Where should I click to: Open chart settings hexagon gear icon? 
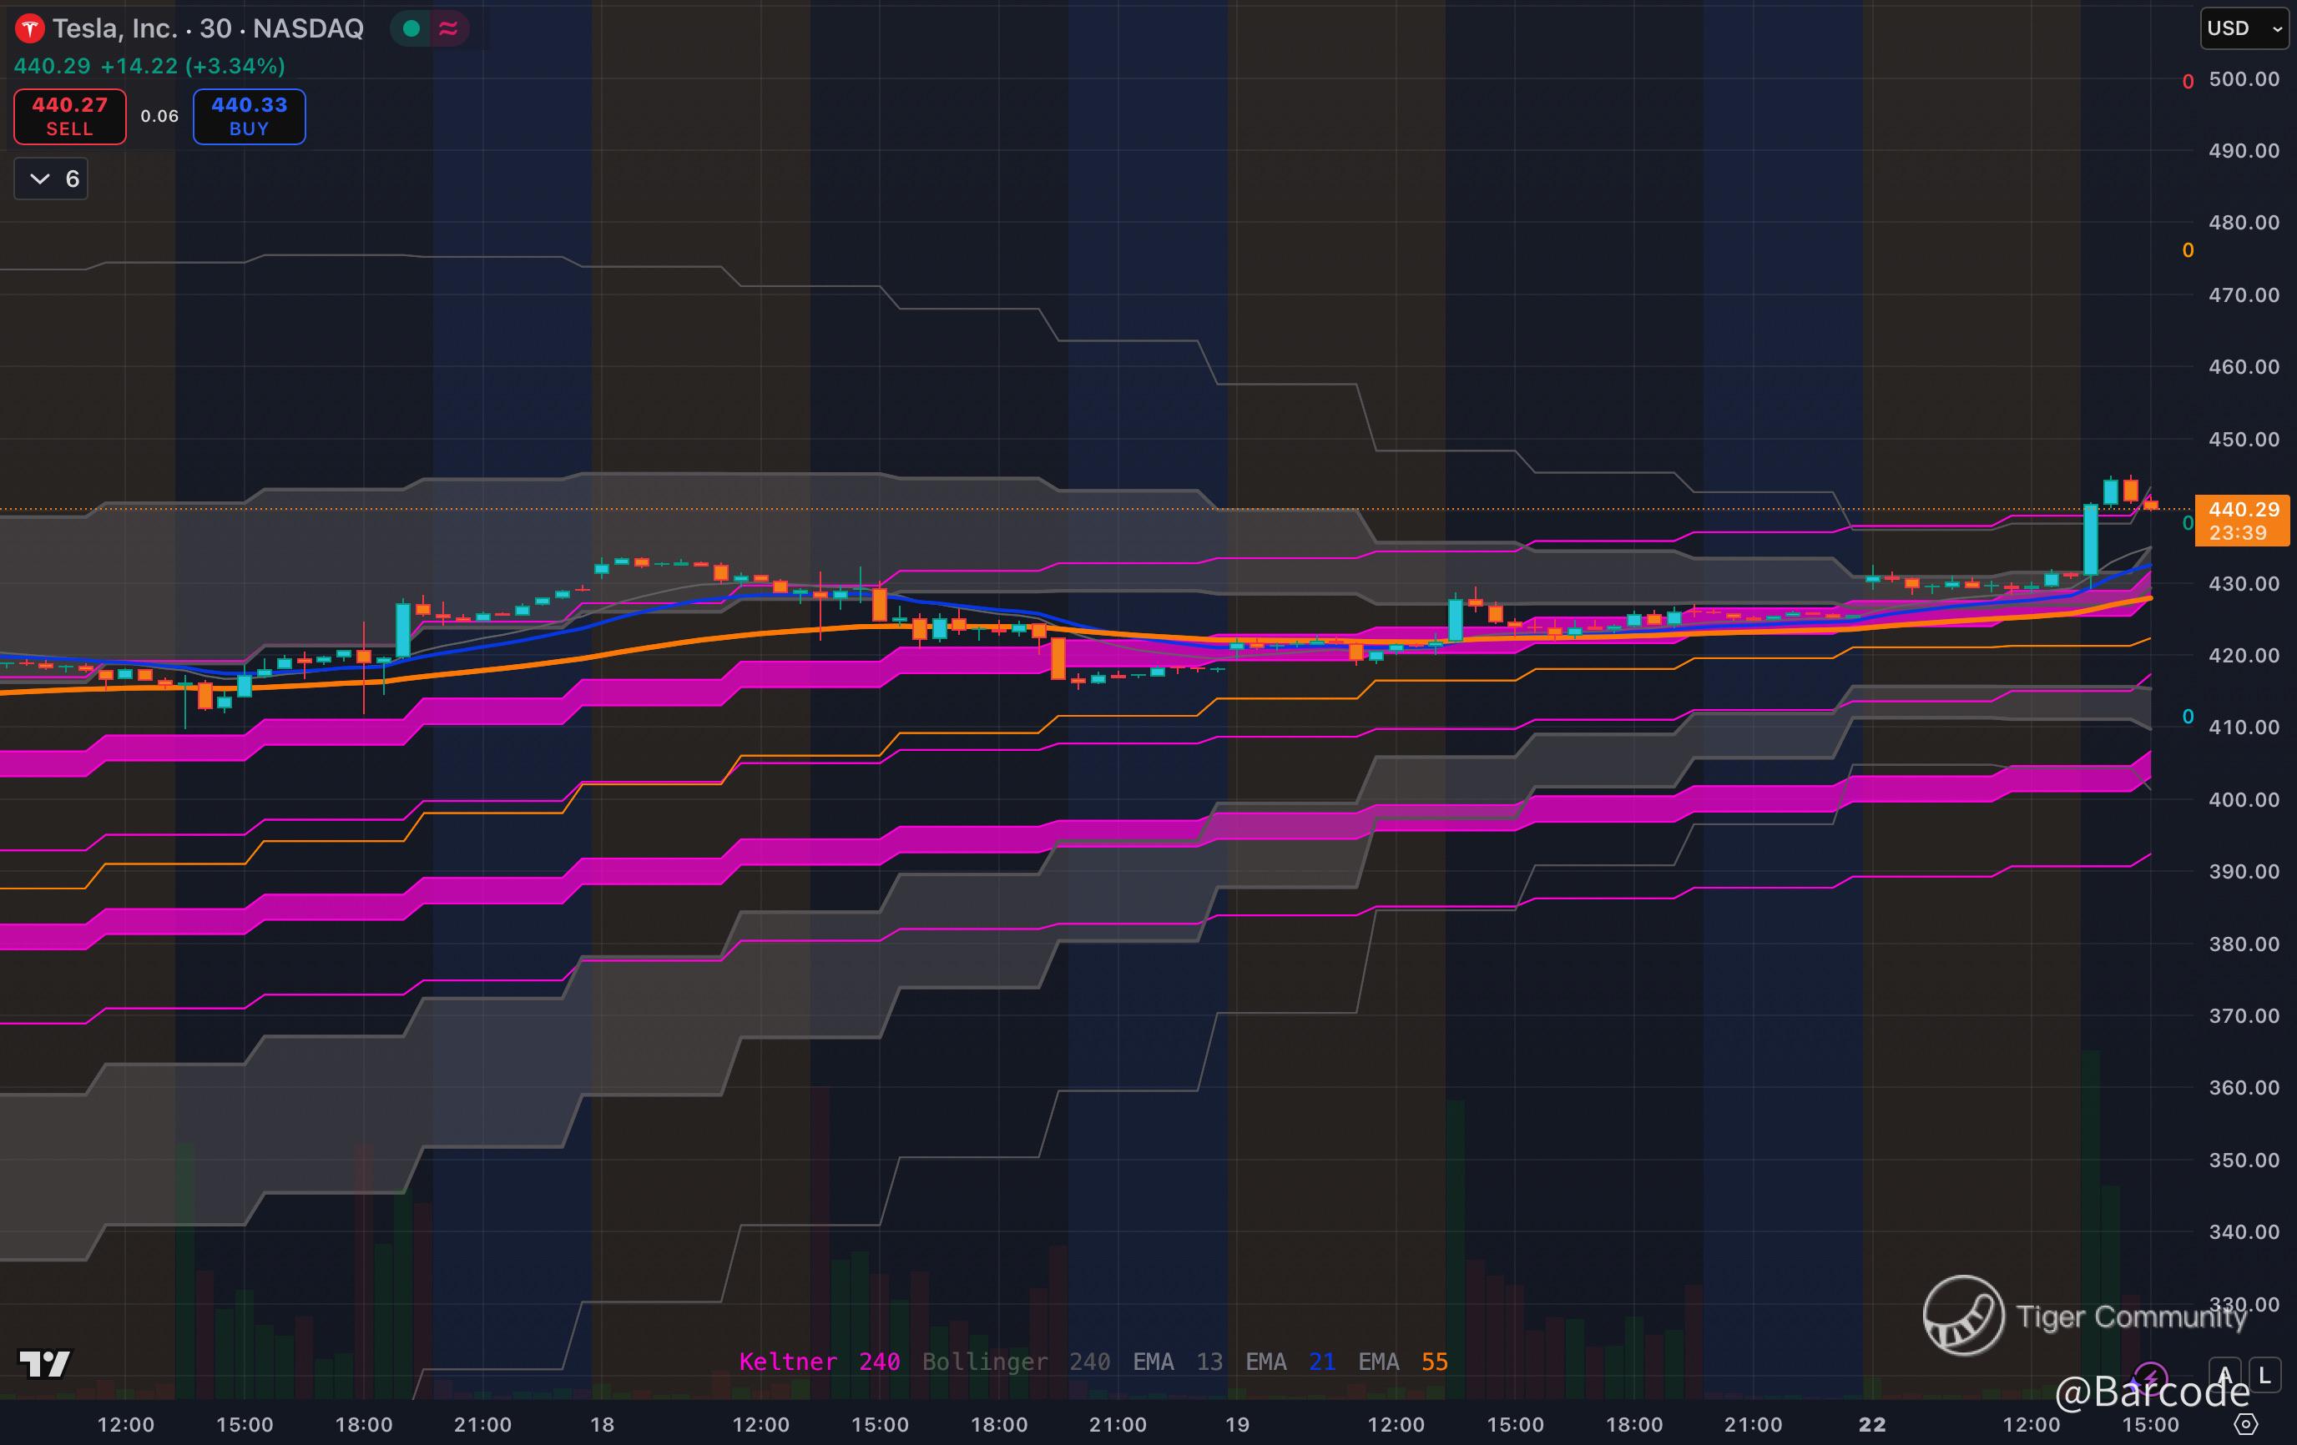click(x=2246, y=1424)
